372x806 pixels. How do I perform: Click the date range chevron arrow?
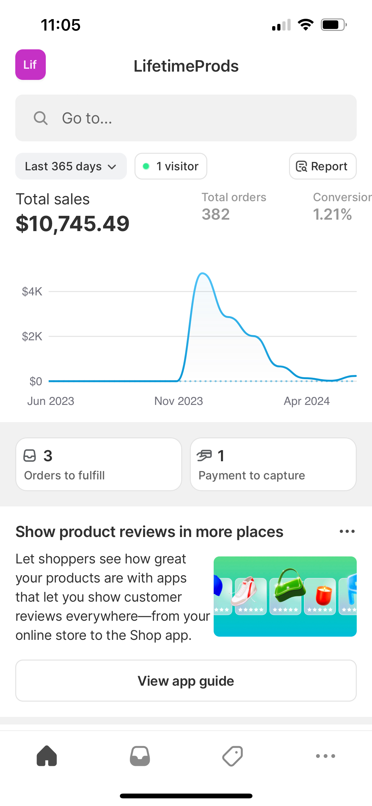[112, 167]
